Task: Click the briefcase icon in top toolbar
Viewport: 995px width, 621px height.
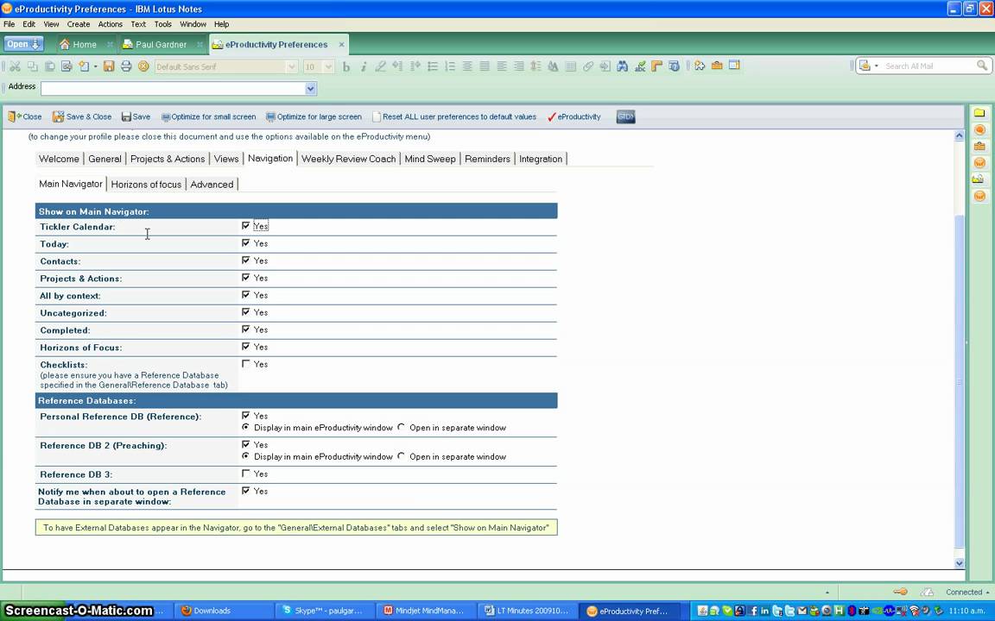Action: [717, 66]
